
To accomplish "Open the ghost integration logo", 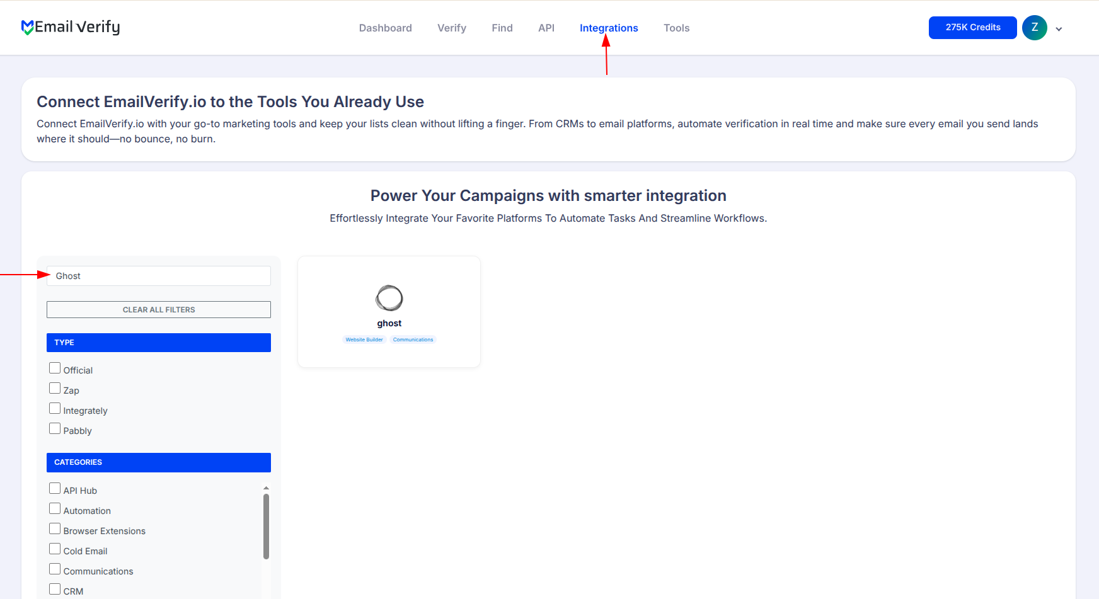I will (x=389, y=298).
